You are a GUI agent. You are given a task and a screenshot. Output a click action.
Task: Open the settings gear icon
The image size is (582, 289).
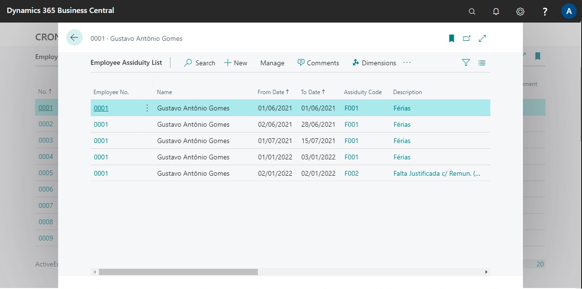click(x=520, y=12)
